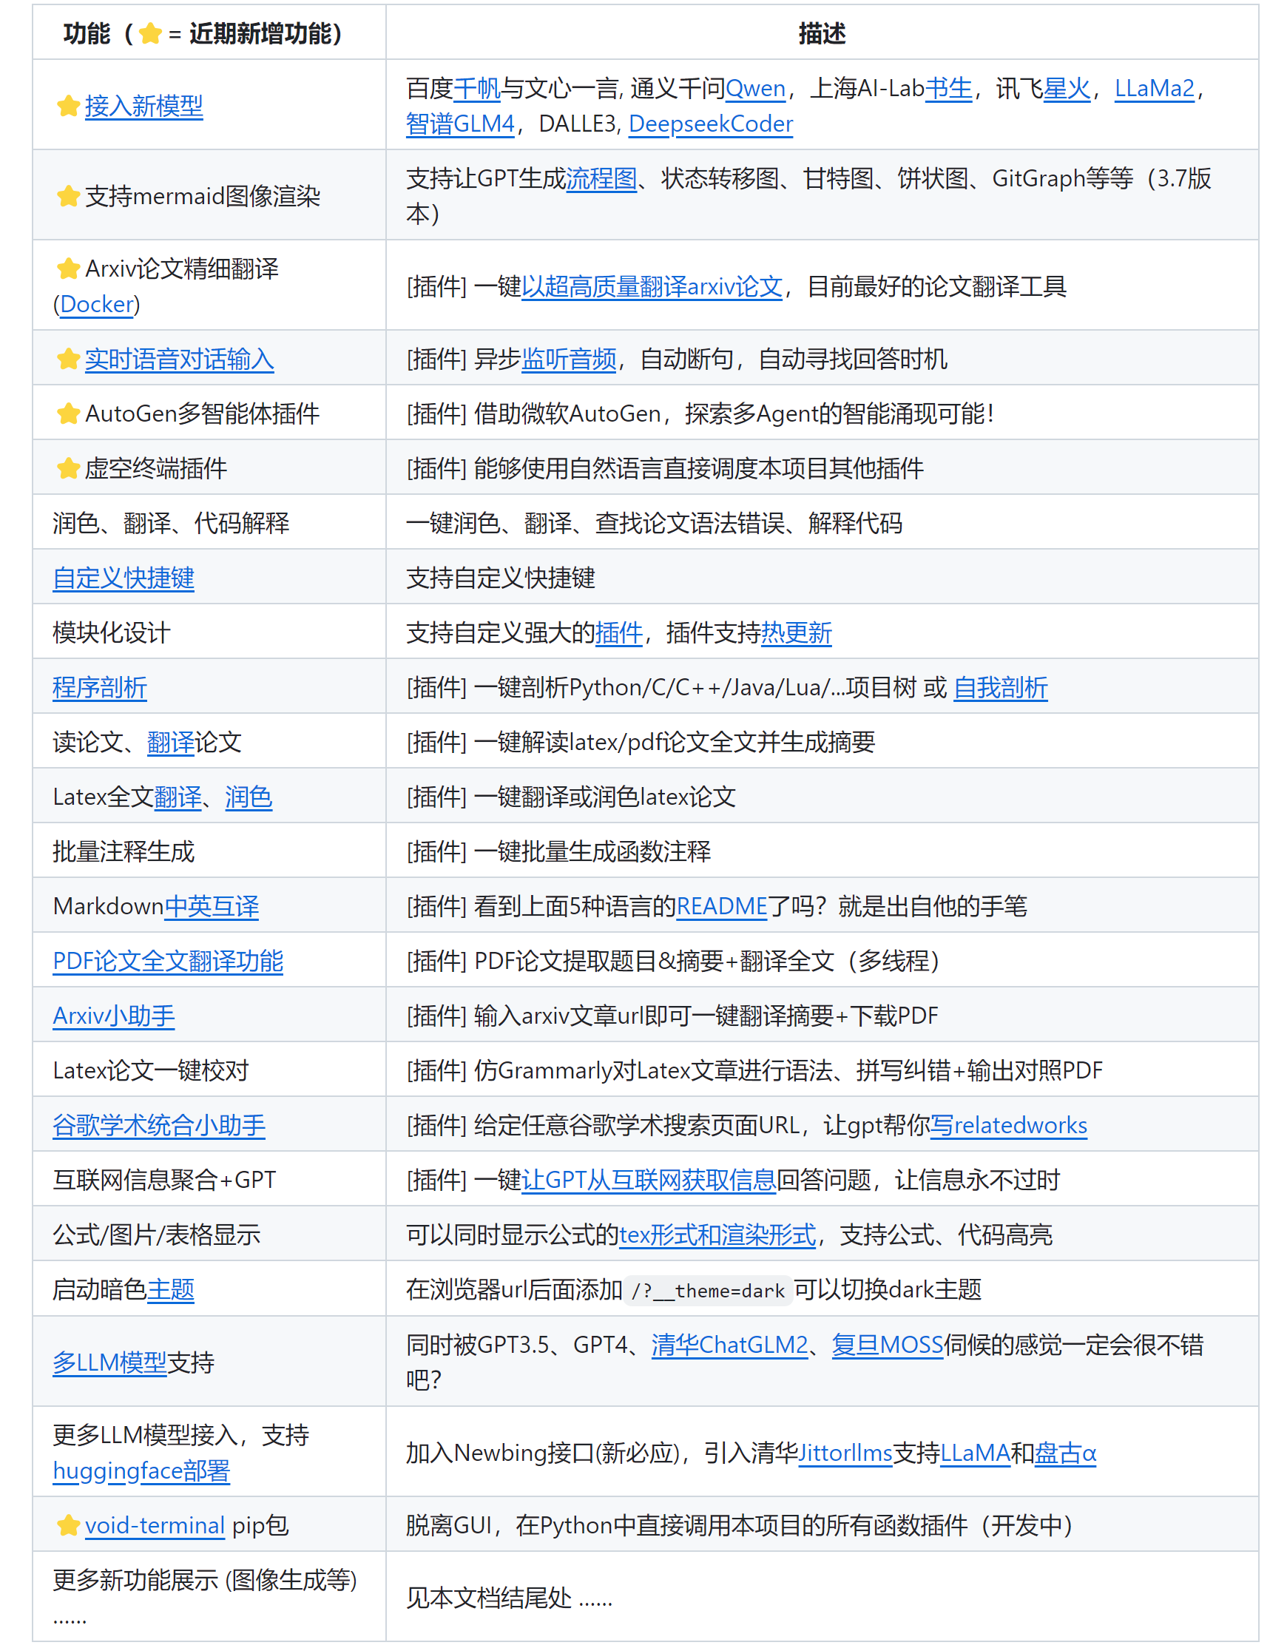This screenshot has height=1648, width=1287.
Task: Open the Docker link under Arxiv翻译
Action: coord(97,304)
